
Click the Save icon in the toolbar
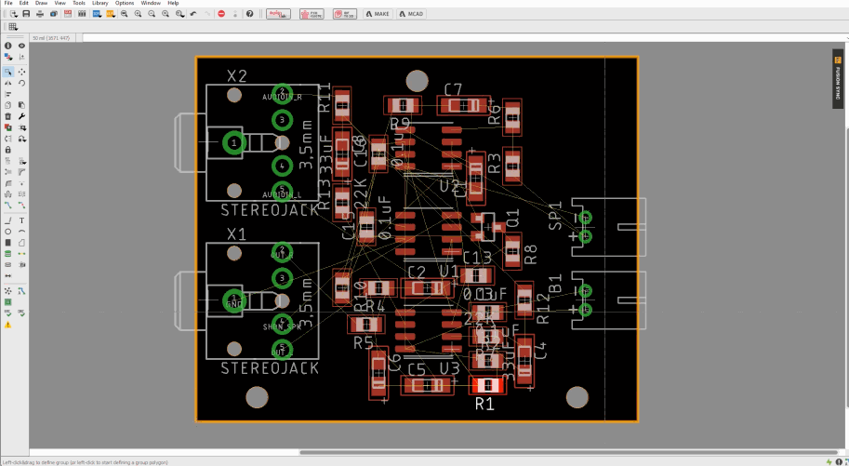click(x=26, y=14)
